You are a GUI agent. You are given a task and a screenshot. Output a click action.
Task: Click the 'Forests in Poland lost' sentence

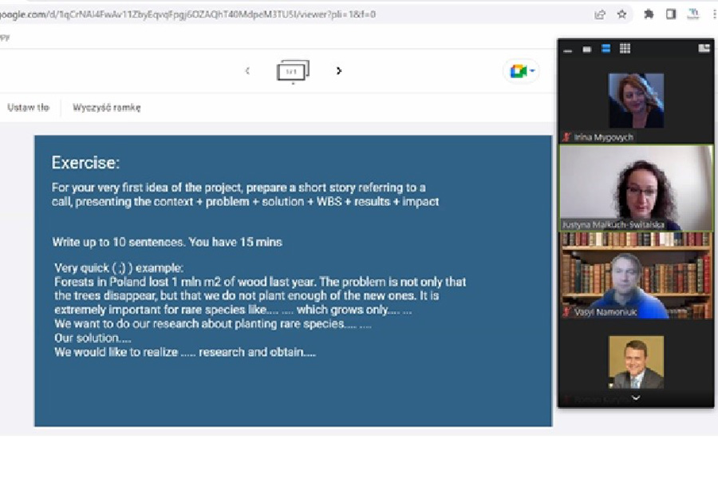185,282
